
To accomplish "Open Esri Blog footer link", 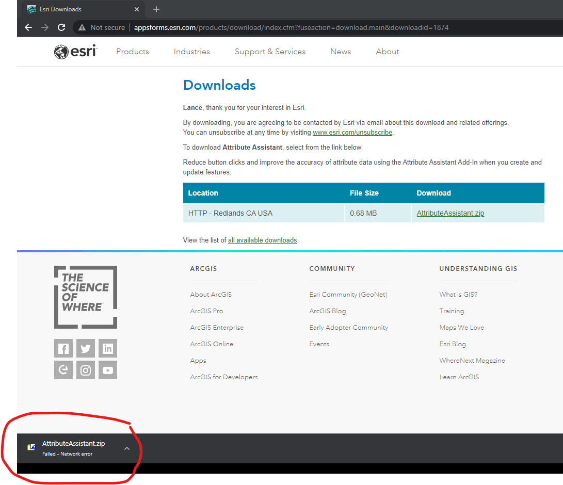I will 453,344.
